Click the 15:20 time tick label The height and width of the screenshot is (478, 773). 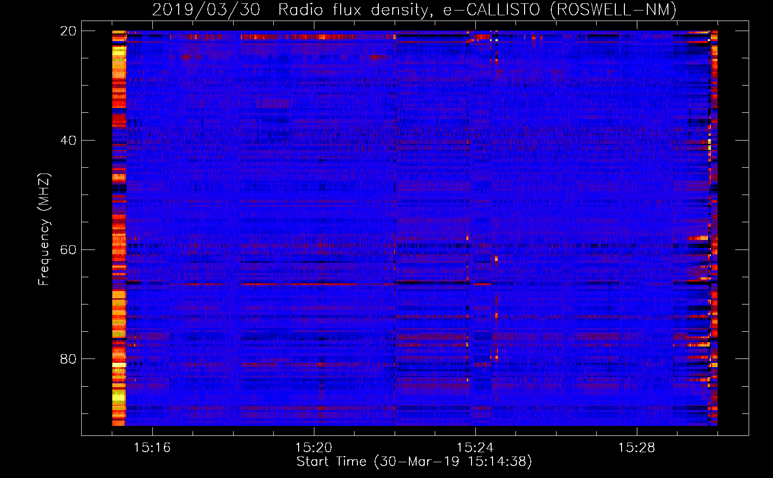pyautogui.click(x=313, y=448)
